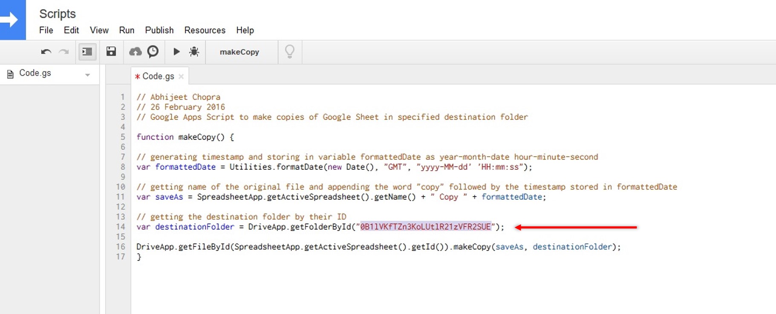Image resolution: width=776 pixels, height=314 pixels.
Task: Toggle the indent formatting button
Action: click(x=87, y=52)
